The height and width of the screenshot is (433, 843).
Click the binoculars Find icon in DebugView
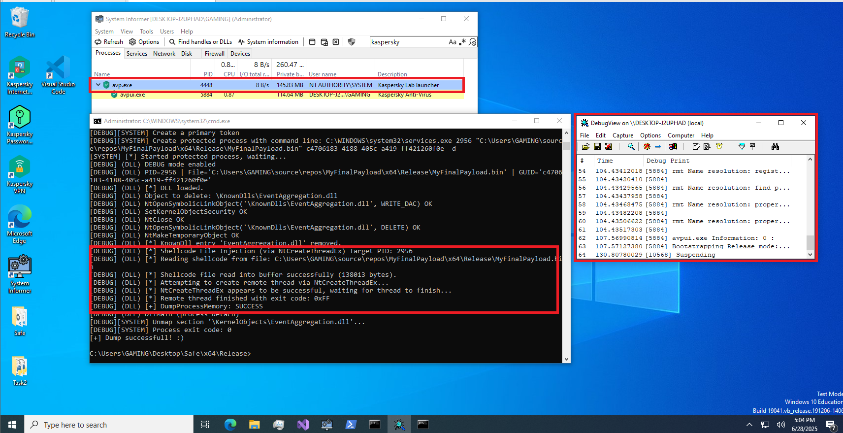click(775, 147)
